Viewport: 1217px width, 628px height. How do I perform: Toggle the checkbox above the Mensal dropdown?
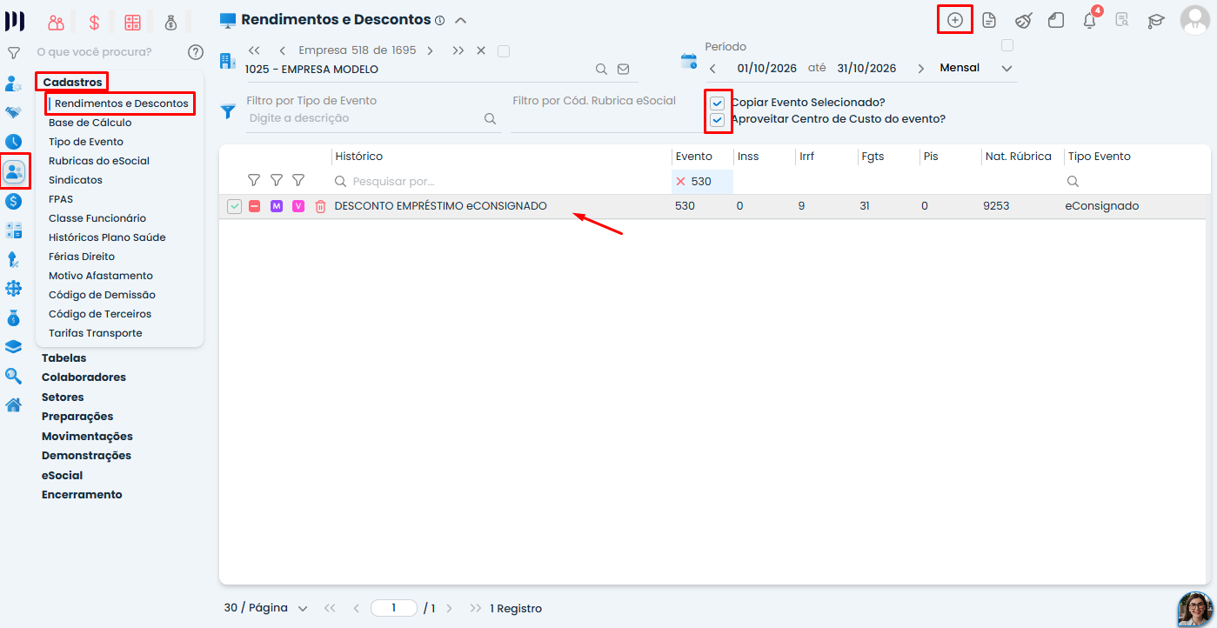(1007, 45)
